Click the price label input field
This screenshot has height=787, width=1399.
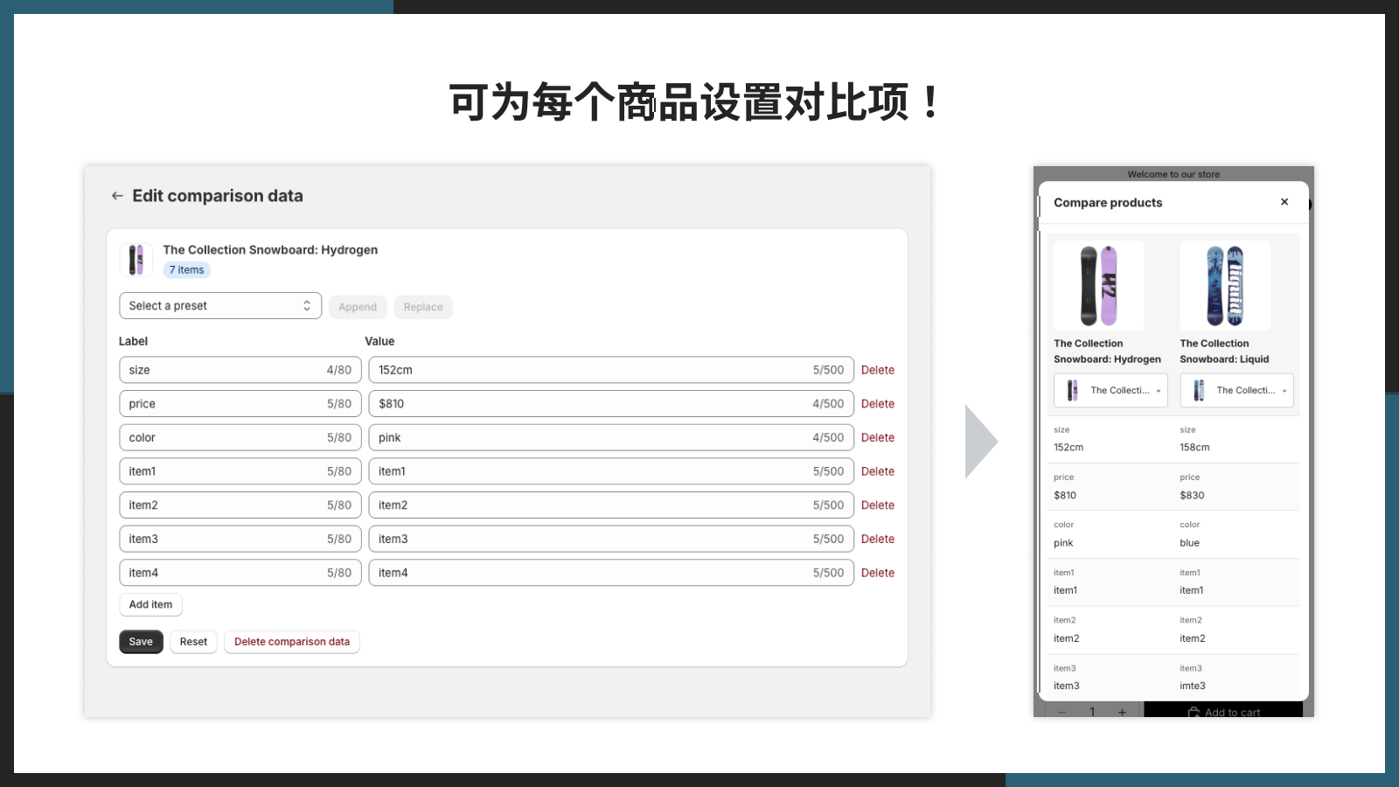(x=240, y=404)
